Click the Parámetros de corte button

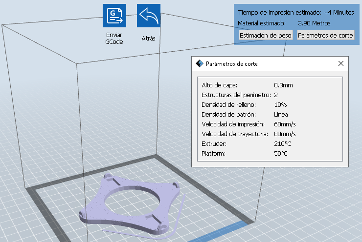coord(325,35)
